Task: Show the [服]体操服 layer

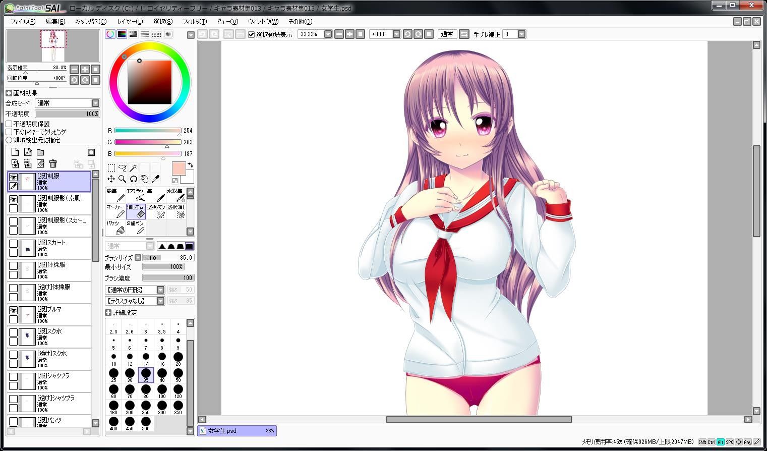Action: point(13,266)
